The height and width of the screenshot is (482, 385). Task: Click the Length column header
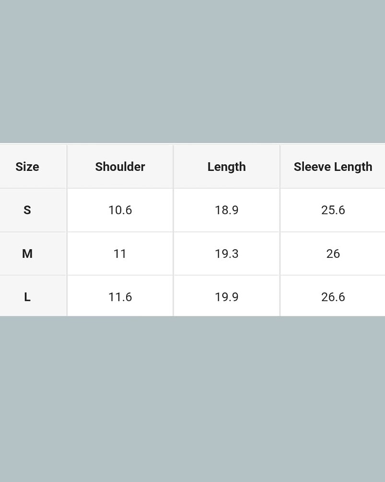[226, 167]
